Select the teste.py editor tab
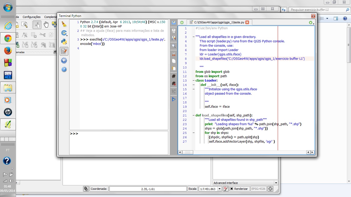 click(x=219, y=22)
